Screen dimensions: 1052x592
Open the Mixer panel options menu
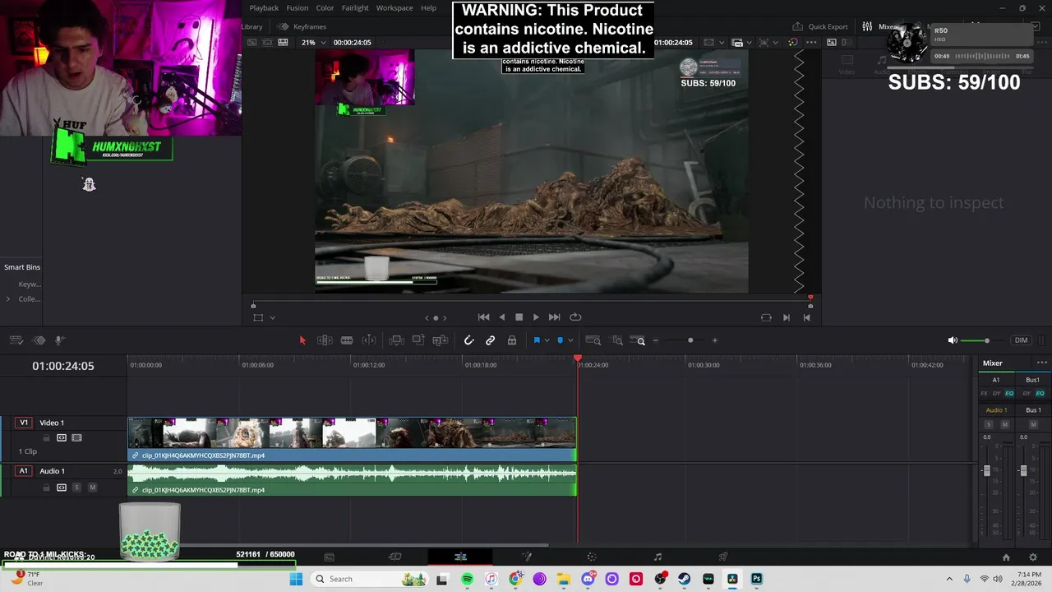click(x=1042, y=363)
